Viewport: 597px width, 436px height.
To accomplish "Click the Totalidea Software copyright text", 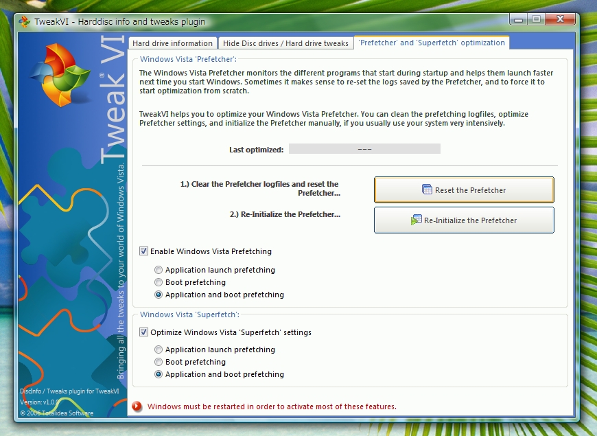I will click(57, 413).
